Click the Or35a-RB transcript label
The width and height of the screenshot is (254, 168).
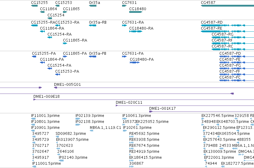[98, 22]
